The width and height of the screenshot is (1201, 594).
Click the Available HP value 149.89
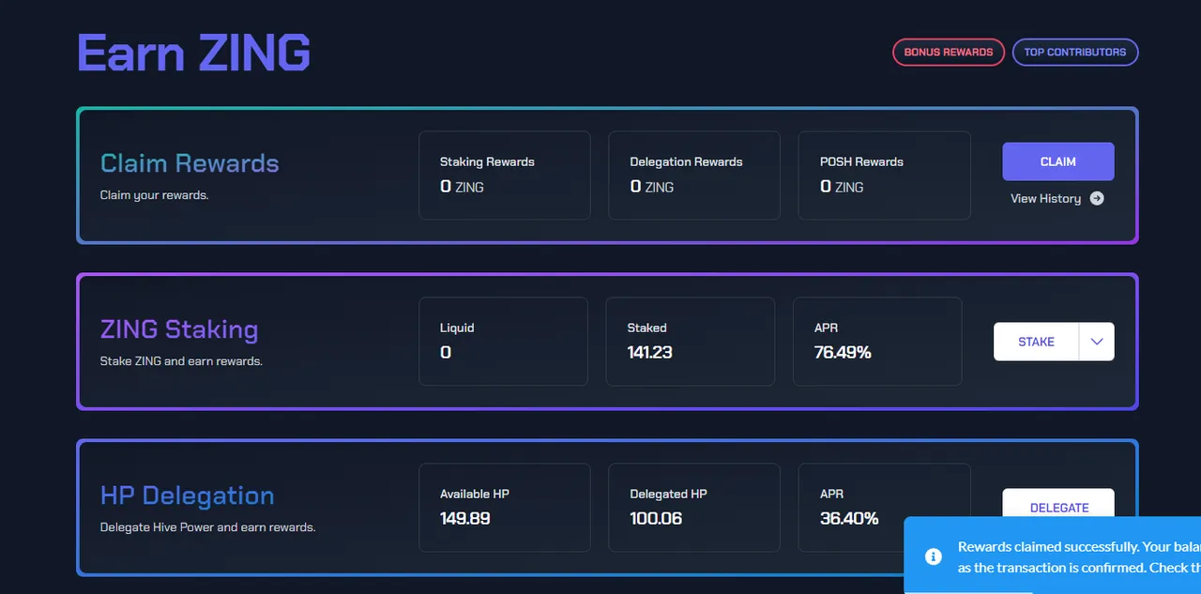[x=464, y=519]
